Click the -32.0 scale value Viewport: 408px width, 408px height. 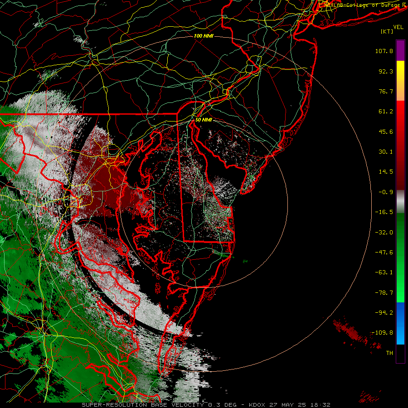pyautogui.click(x=384, y=233)
